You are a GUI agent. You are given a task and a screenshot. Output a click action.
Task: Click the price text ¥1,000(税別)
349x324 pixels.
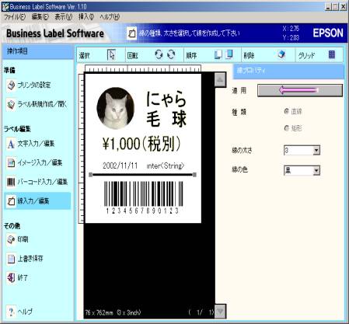[x=141, y=144]
